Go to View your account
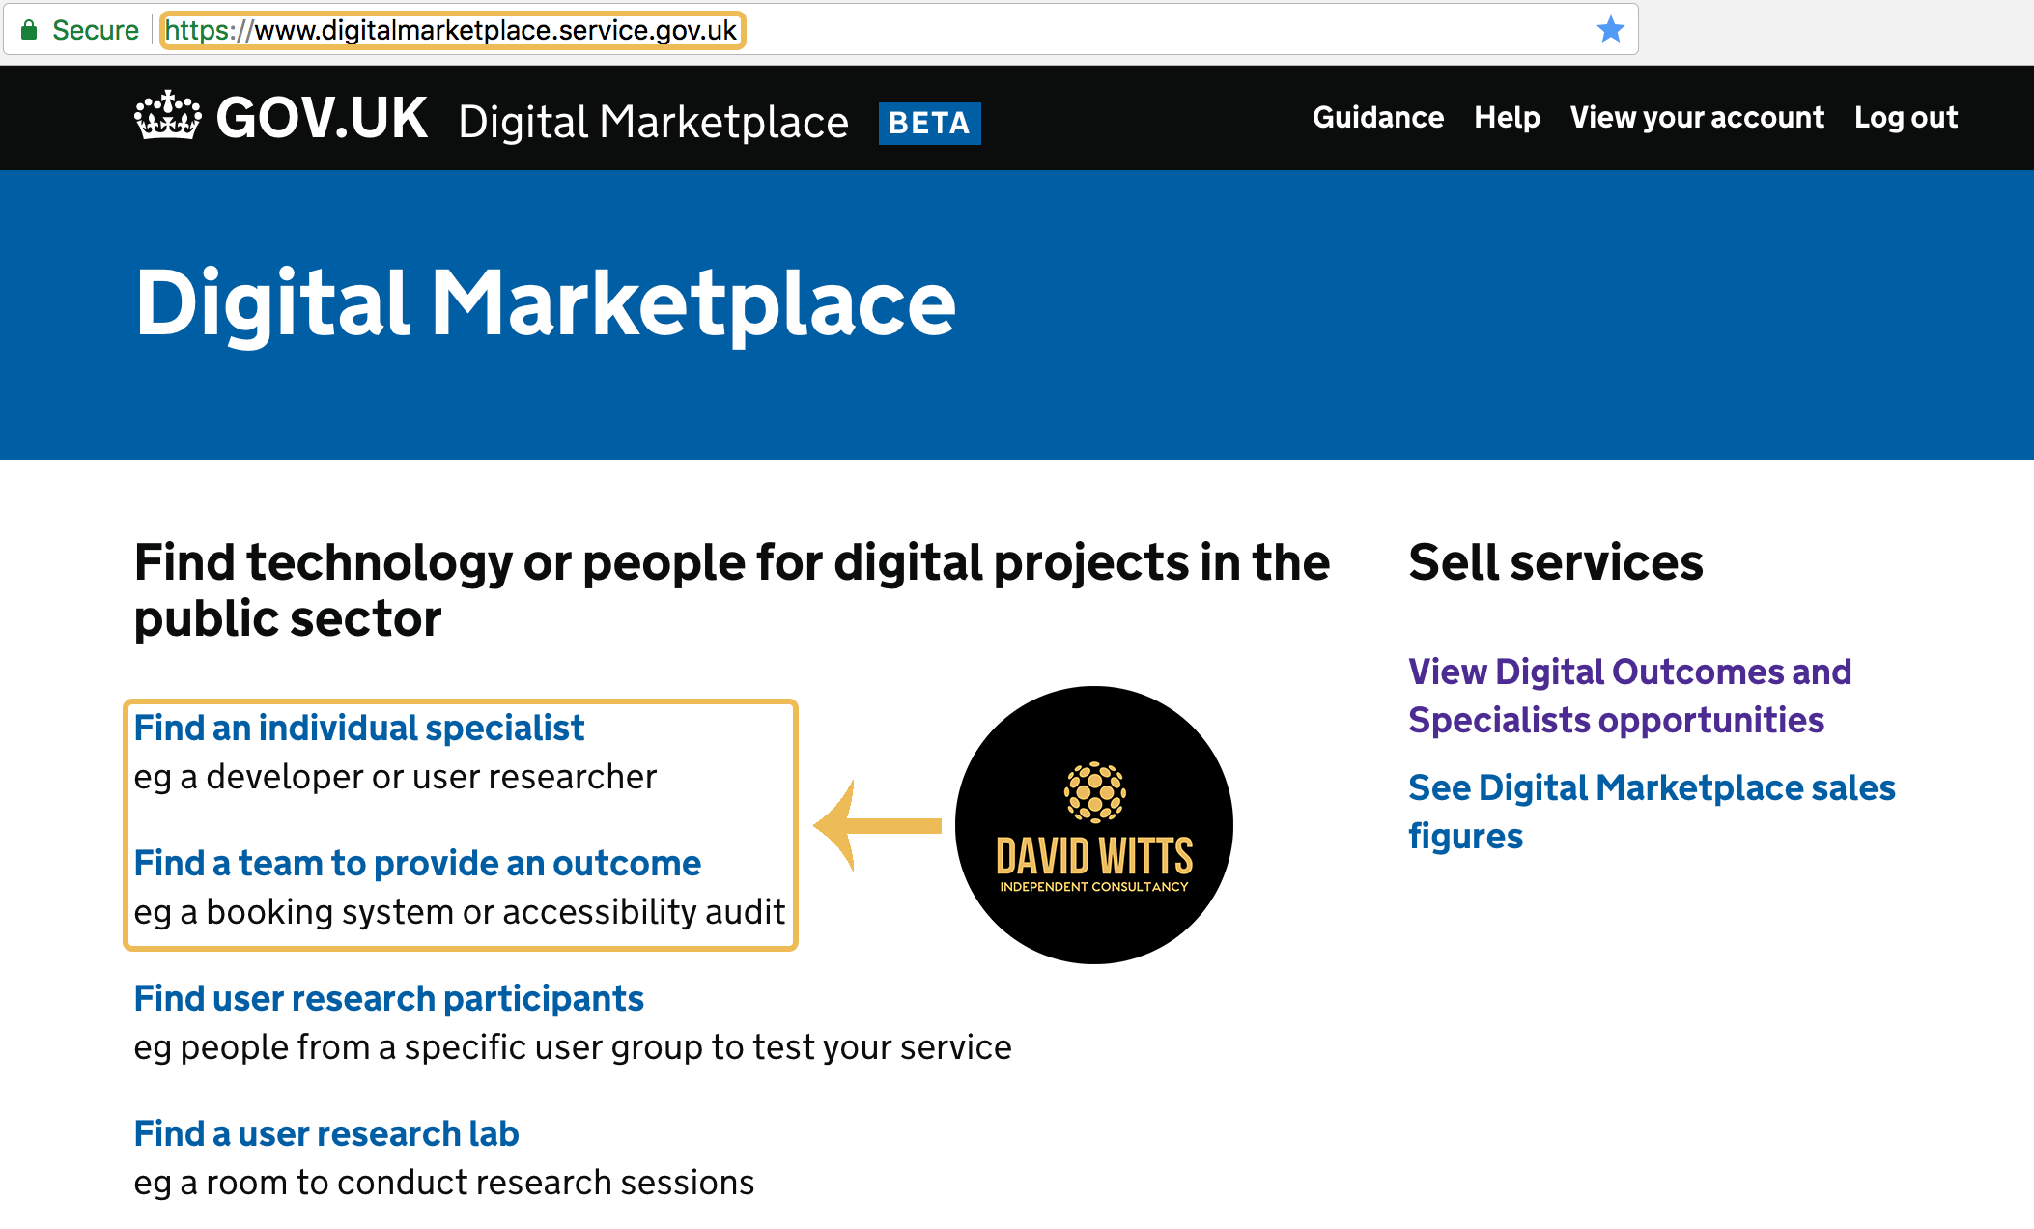Viewport: 2034px width, 1229px height. pos(1696,118)
